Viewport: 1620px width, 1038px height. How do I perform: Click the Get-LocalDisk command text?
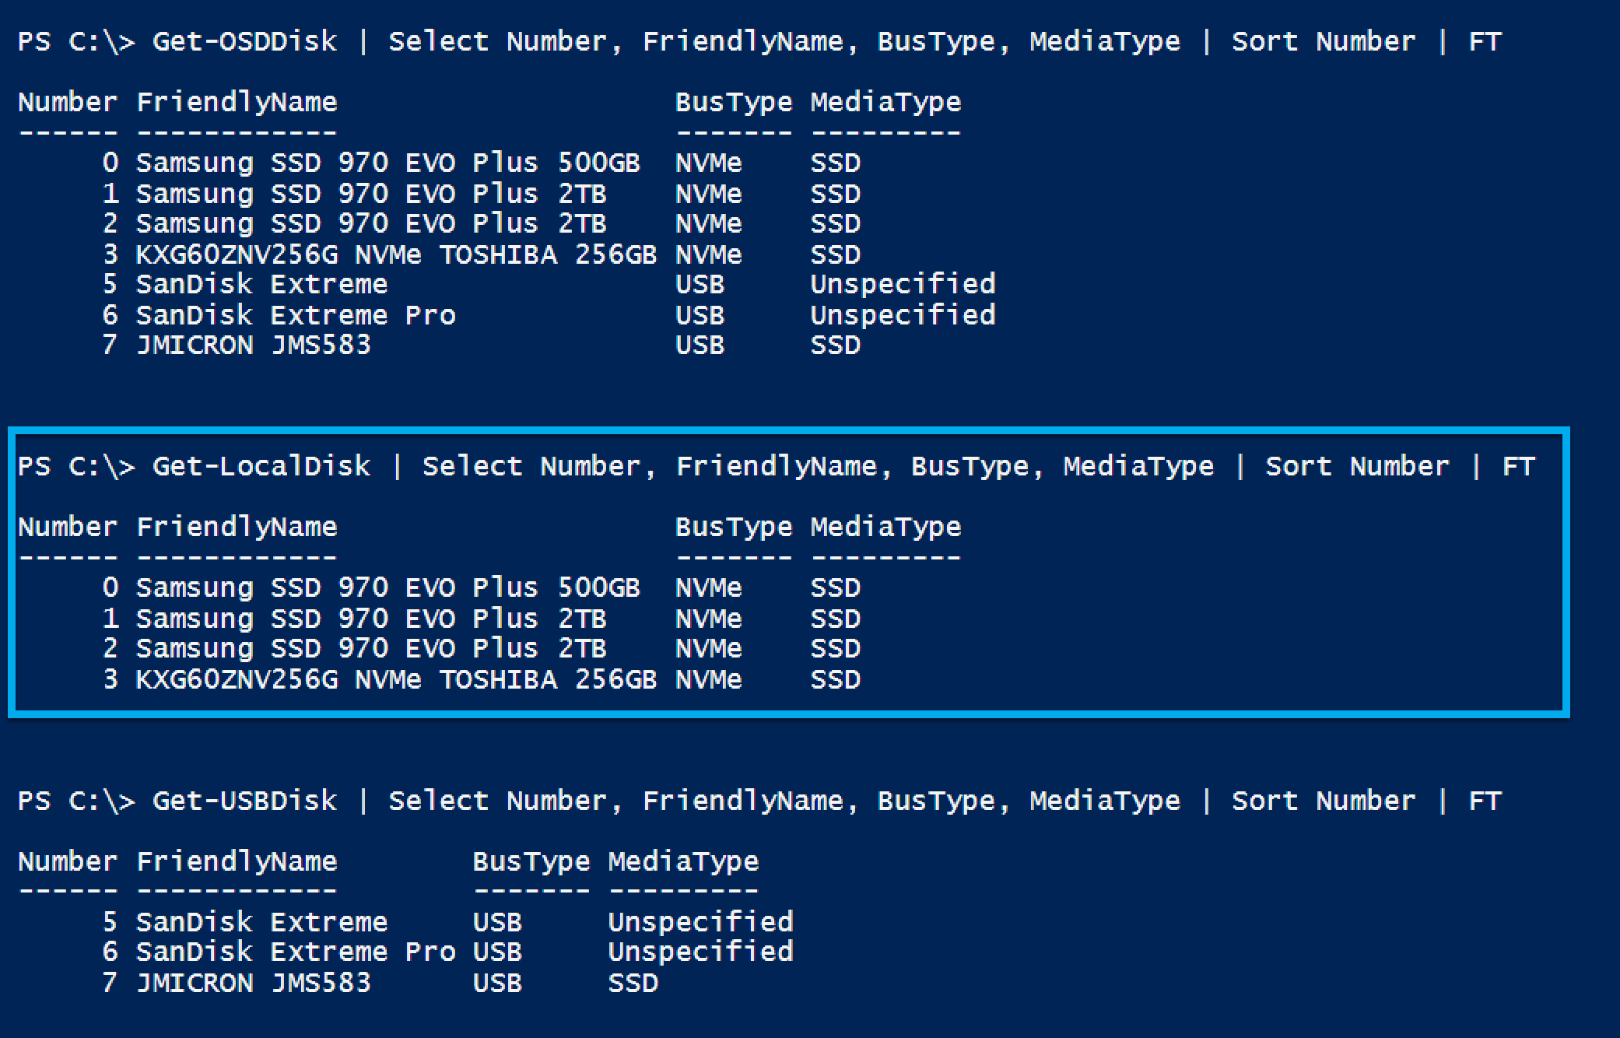click(261, 466)
